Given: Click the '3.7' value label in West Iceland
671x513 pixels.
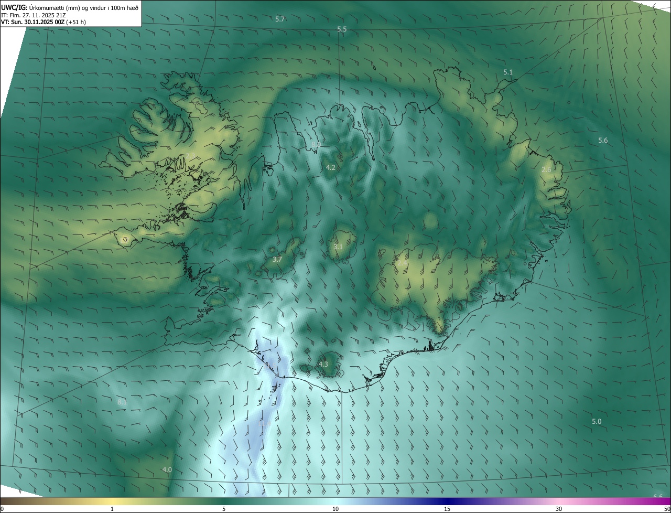Looking at the screenshot, I should click(x=277, y=259).
